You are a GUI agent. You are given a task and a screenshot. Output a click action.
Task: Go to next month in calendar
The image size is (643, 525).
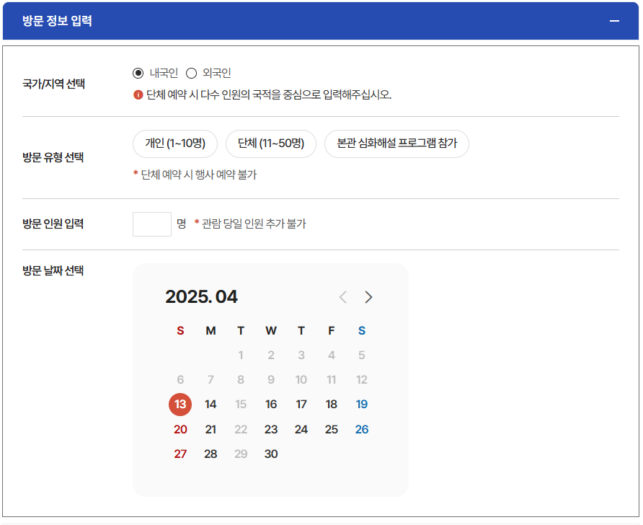368,297
